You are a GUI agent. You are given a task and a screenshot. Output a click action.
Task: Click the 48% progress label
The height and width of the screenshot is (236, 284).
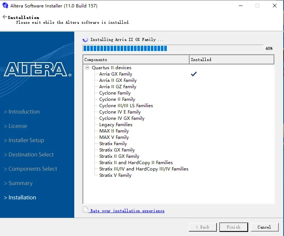pyautogui.click(x=269, y=48)
